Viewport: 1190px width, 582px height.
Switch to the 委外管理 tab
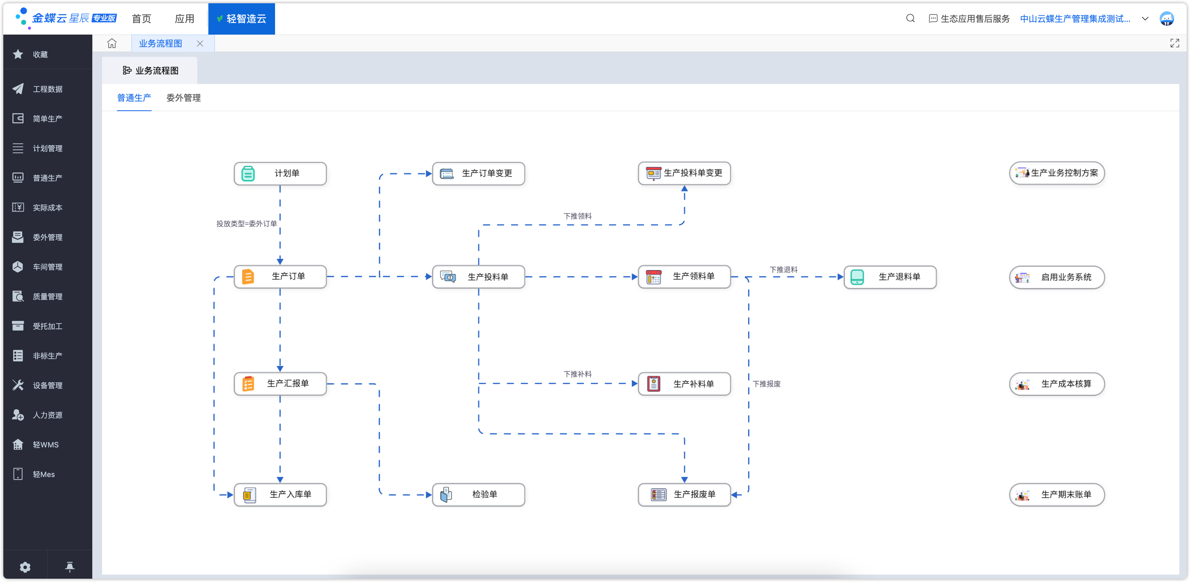tap(183, 98)
